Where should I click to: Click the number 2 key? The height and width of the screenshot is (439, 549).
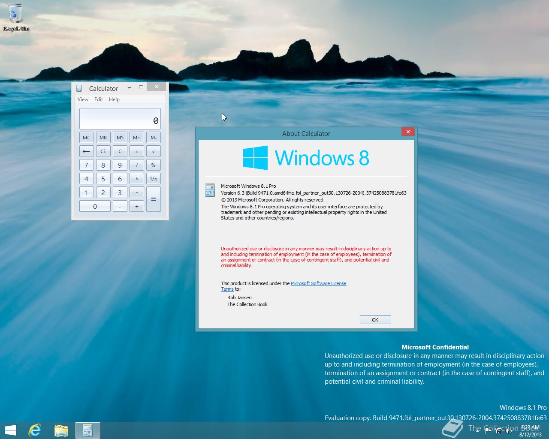[103, 192]
